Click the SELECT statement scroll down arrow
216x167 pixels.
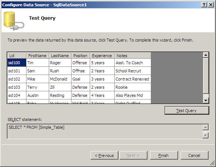(x=206, y=135)
